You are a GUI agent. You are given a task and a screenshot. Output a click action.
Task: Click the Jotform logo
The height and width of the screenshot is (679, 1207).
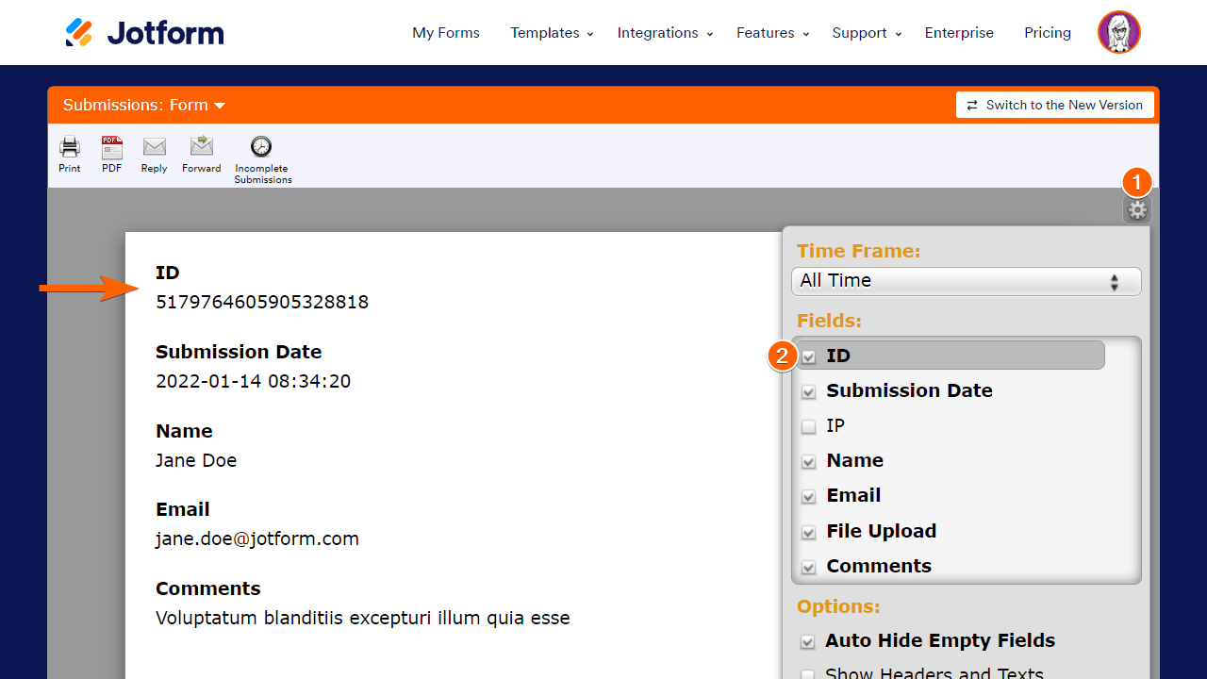(x=144, y=33)
